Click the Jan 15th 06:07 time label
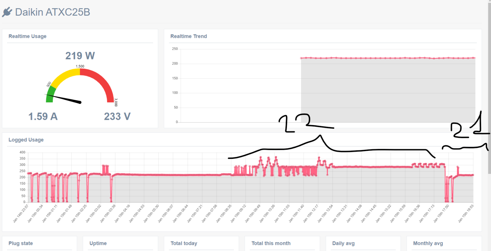The image size is (491, 251). pyautogui.click(x=166, y=213)
